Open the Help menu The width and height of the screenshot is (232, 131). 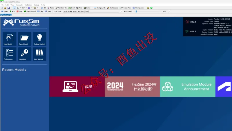43,5
